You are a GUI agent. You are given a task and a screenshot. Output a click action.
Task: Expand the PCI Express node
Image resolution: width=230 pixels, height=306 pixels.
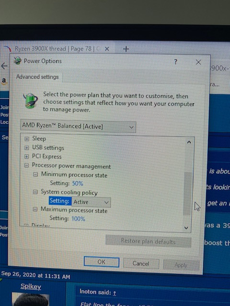click(27, 156)
